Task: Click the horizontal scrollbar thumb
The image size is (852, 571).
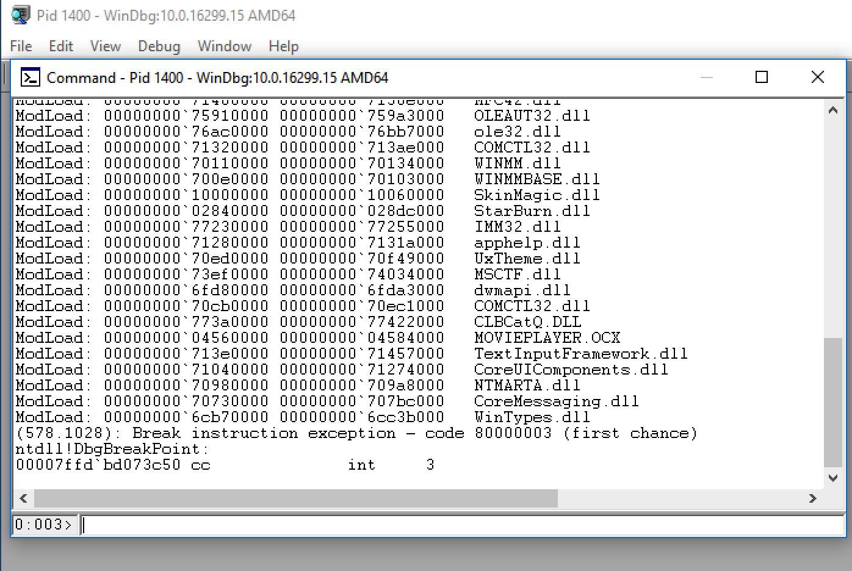Action: [296, 498]
